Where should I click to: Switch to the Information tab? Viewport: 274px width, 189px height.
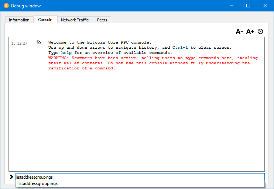click(x=19, y=20)
